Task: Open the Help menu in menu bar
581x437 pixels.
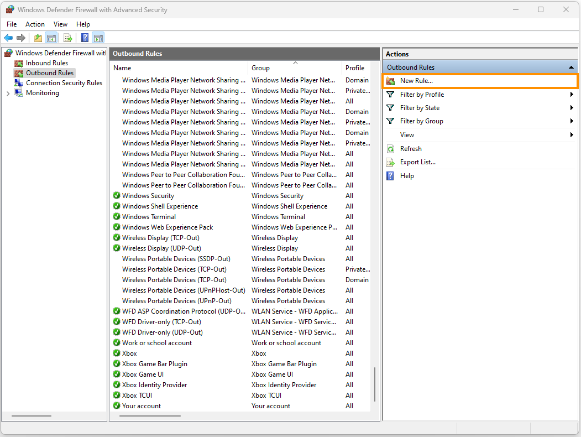Action: click(83, 24)
